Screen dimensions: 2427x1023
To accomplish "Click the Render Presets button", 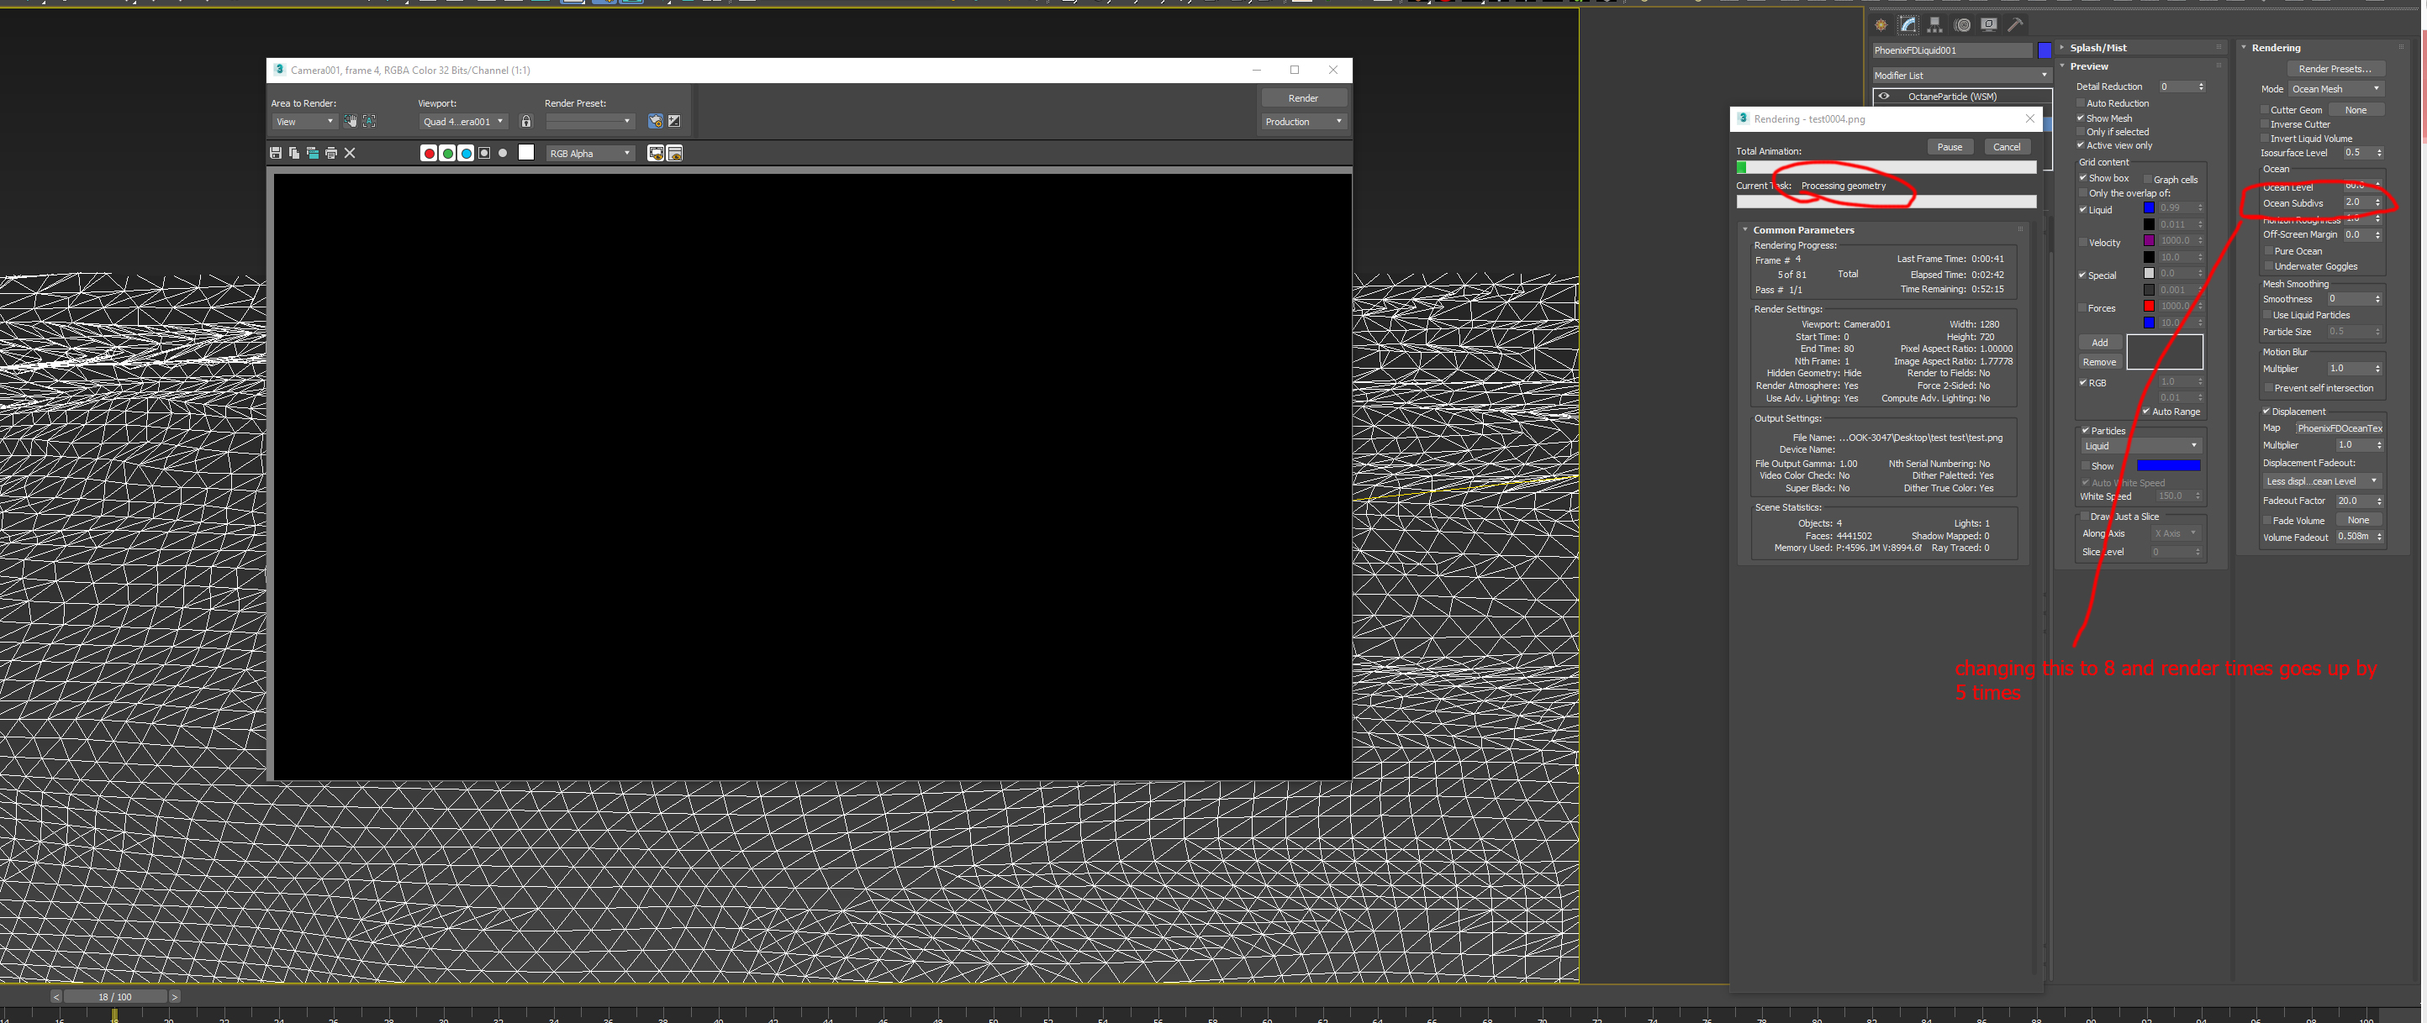I will tap(2334, 69).
